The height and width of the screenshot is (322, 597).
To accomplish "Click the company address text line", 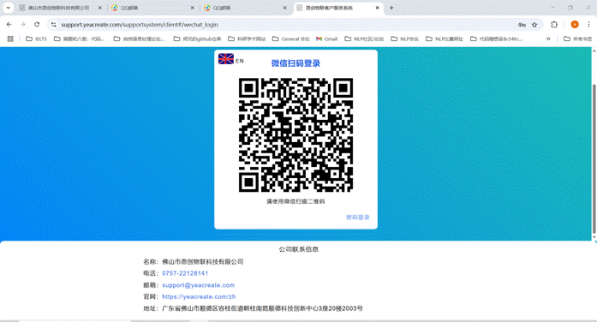I will 262,308.
